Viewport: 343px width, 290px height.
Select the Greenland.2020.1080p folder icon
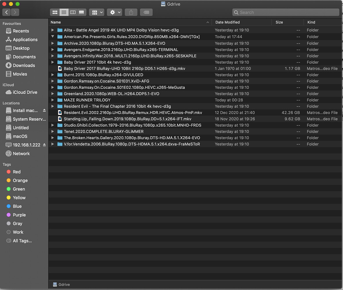pyautogui.click(x=60, y=94)
